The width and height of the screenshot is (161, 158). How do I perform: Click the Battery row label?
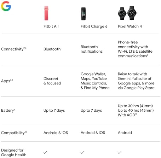pyautogui.click(x=8, y=110)
